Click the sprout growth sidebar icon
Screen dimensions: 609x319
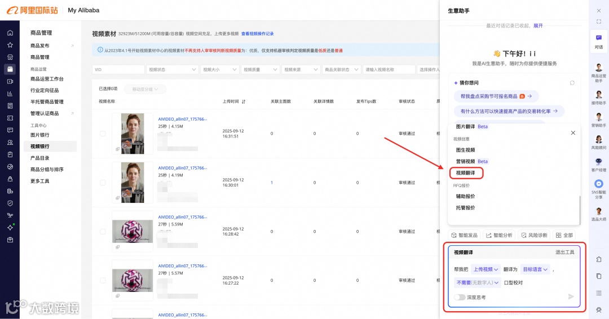pos(10,215)
